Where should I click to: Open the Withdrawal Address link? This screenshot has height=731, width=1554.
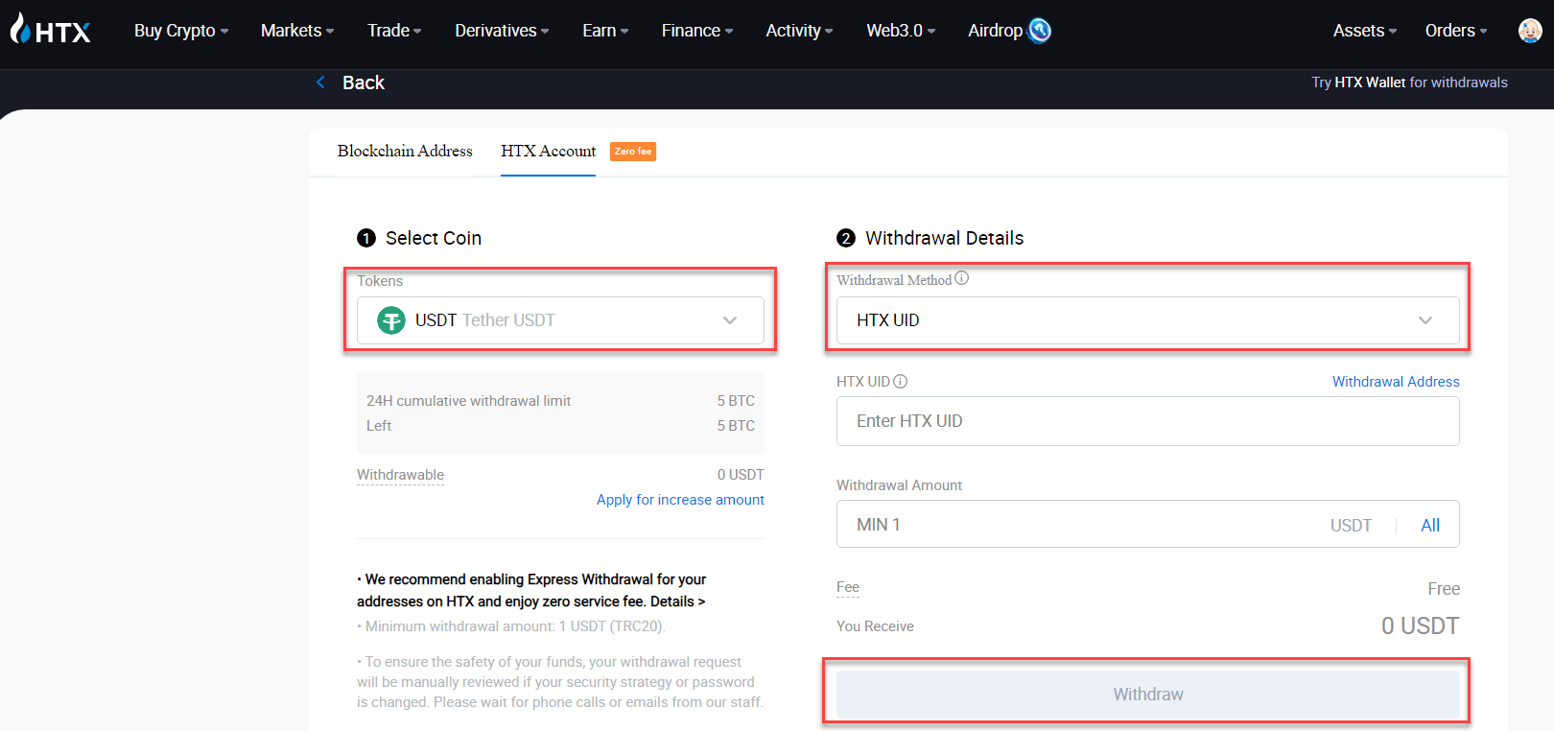point(1396,382)
